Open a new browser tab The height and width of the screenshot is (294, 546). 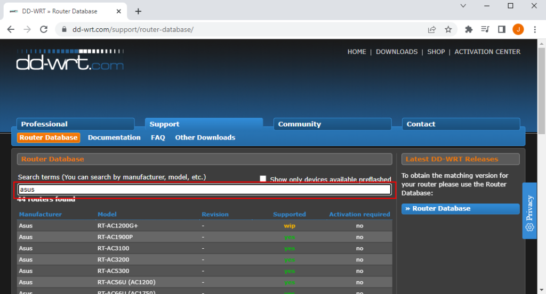tap(138, 11)
